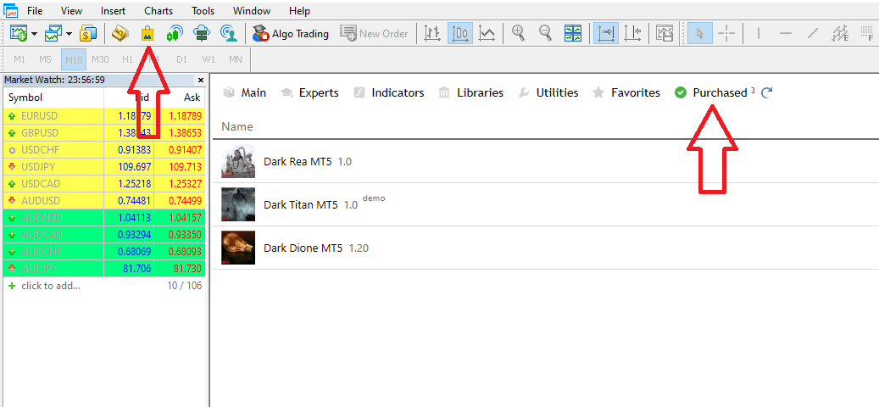Select the AUDJPY symbol row

tap(104, 269)
